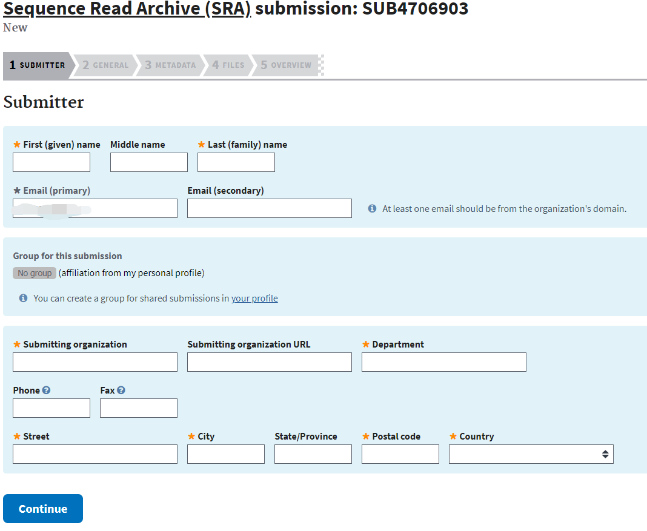Click the 'submission: SUB4706903' title text
The image size is (647, 531).
coord(362,8)
